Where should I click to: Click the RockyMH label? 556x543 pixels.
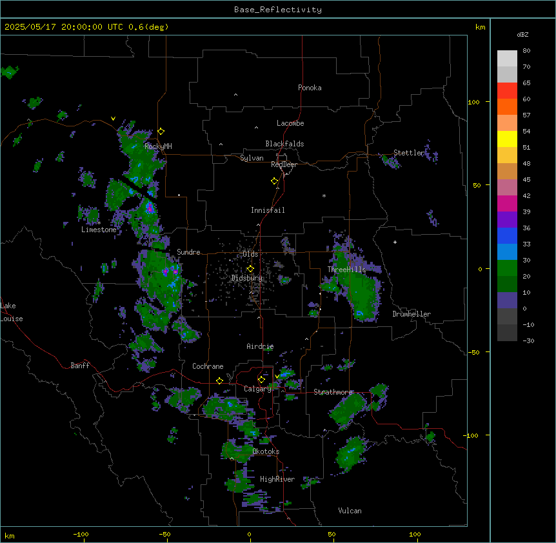(158, 146)
